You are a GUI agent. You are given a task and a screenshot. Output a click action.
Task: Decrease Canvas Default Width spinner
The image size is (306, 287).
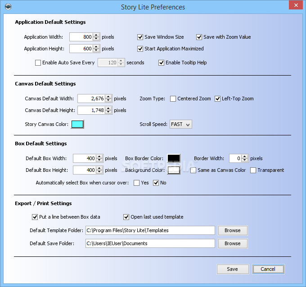(x=108, y=100)
